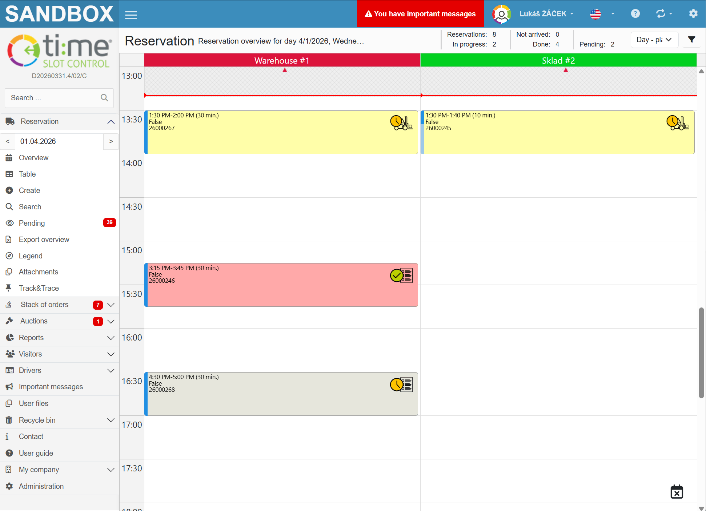
Task: Go to next day arrow button
Action: pos(111,141)
